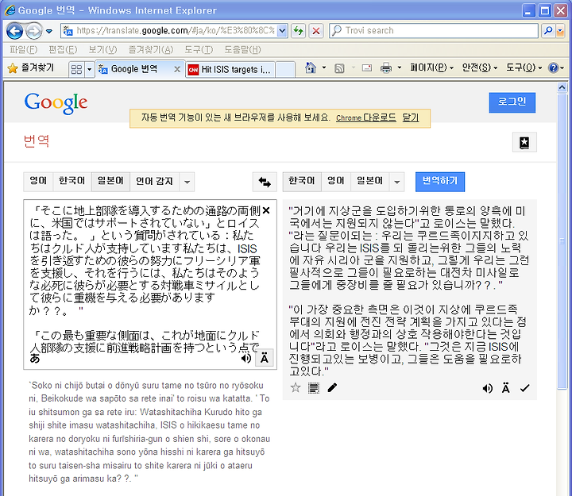572x496 pixels.
Task: Click the green Refresh page icon
Action: tap(299, 31)
